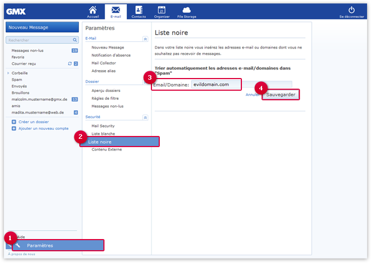Open the Favoris folder
The width and height of the screenshot is (371, 263).
(18, 57)
